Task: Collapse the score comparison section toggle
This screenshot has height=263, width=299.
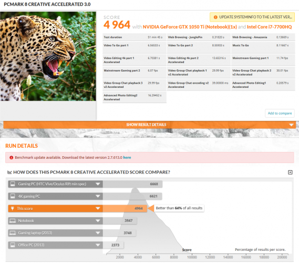Action: [290, 173]
